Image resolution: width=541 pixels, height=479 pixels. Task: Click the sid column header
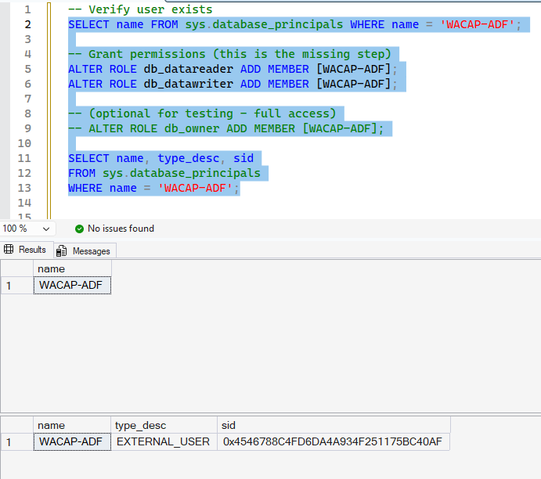(x=334, y=426)
